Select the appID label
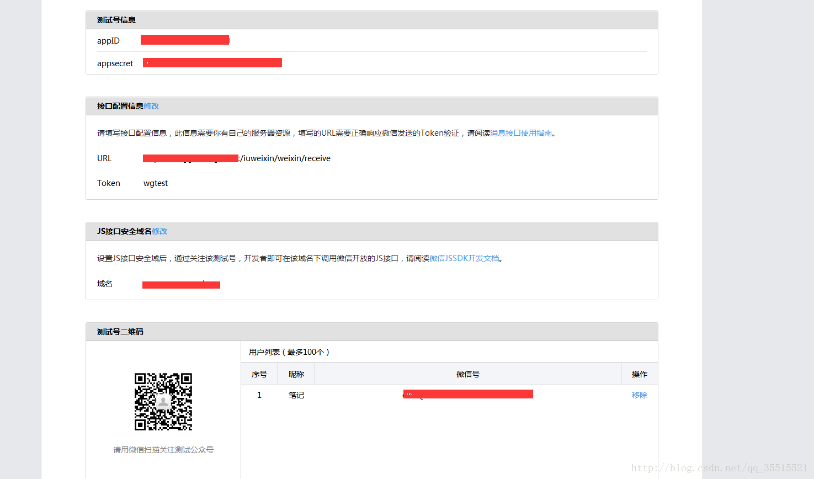 coord(108,41)
